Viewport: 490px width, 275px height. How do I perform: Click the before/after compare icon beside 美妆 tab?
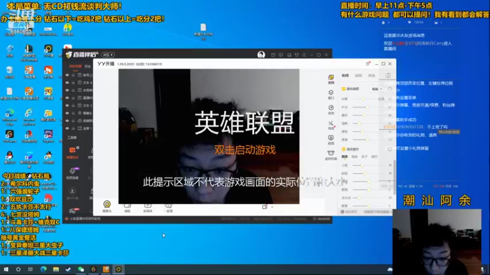(388, 75)
